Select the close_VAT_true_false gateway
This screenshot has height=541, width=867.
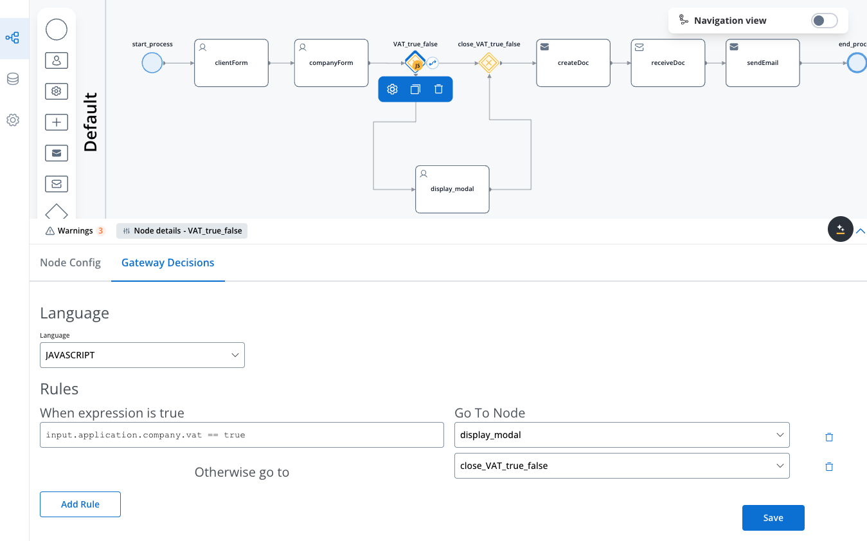pyautogui.click(x=489, y=63)
